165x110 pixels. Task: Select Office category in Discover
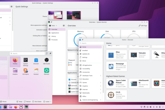coord(90,96)
